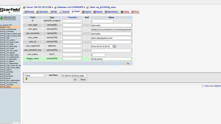Open the Import tab
Viewport: 221px width, 124px height.
(98, 12)
